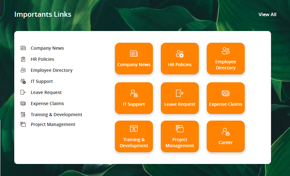Open the orange Project Management tile
Viewport: 290px width, 176px height.
(x=180, y=136)
